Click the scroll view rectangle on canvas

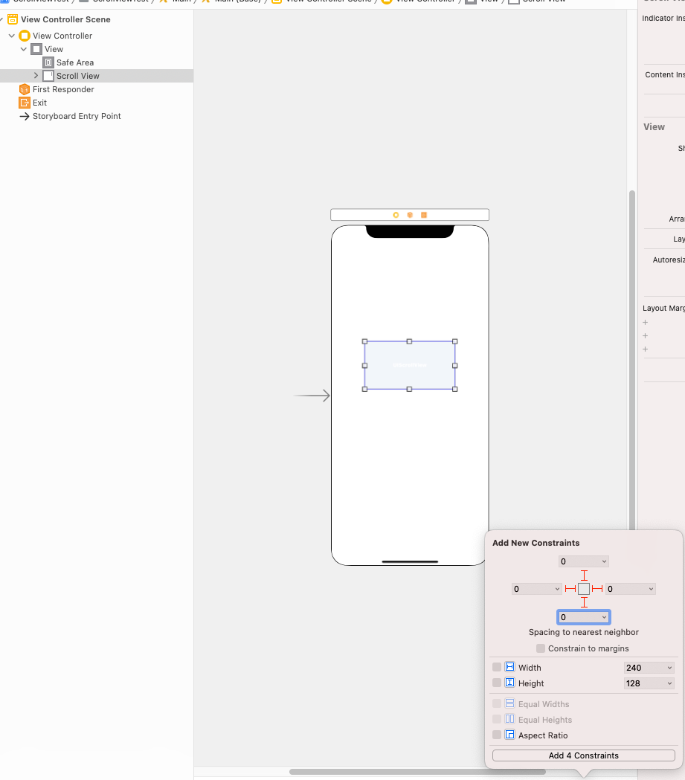click(409, 365)
